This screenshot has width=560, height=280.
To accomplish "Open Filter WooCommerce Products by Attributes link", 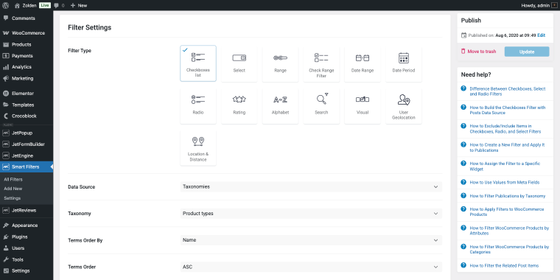I will click(509, 231).
